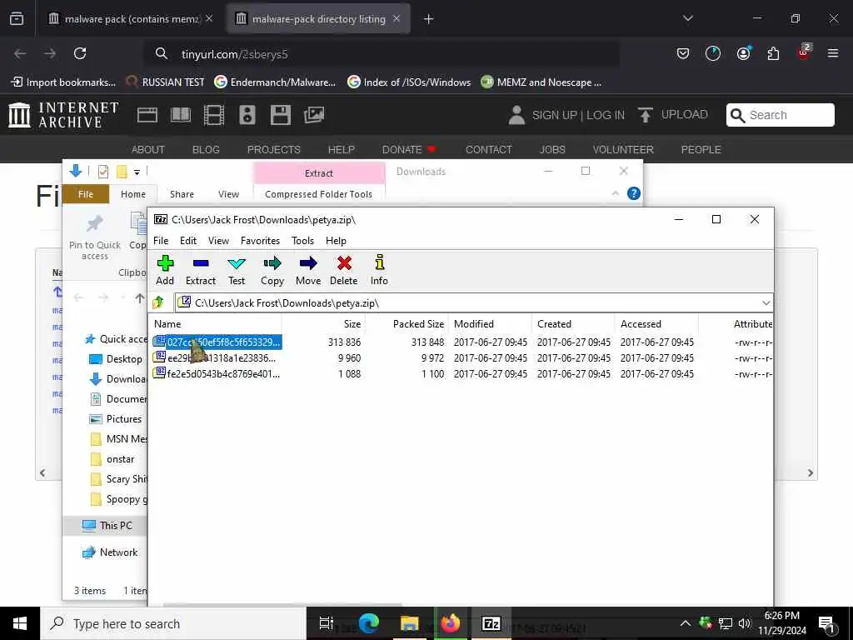The height and width of the screenshot is (640, 853).
Task: Click the Move toolbar icon in 7-Zip
Action: click(308, 270)
